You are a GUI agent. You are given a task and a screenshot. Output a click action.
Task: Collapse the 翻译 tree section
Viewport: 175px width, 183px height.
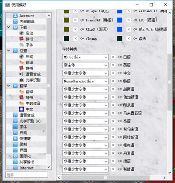pos(9,86)
